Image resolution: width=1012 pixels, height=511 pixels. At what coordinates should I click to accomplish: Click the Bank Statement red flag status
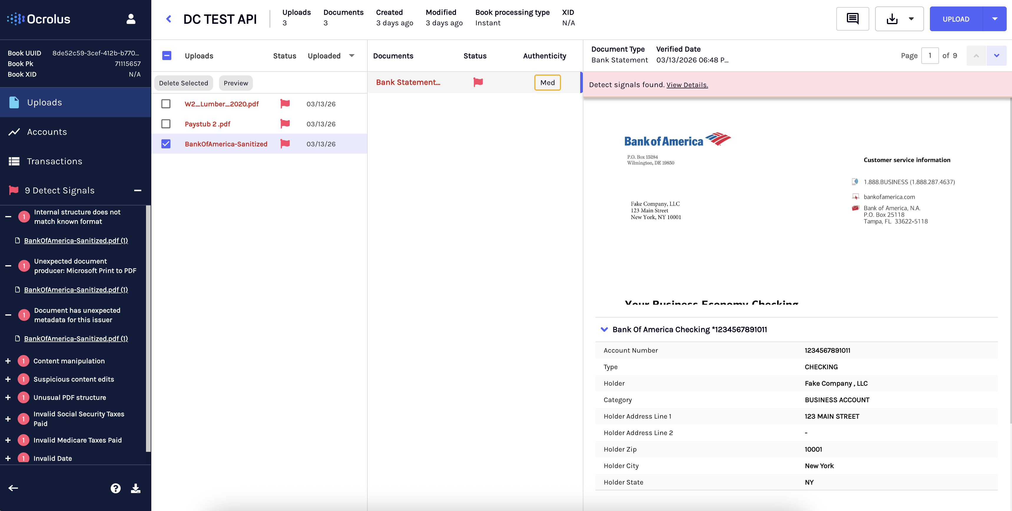pos(478,82)
